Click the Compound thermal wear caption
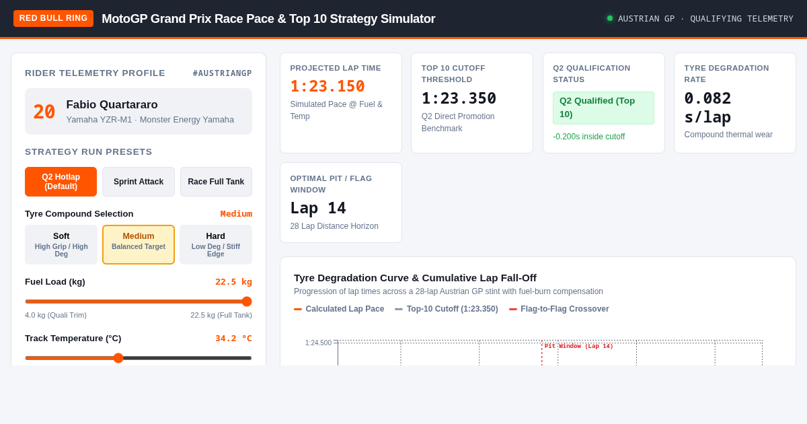807x424 pixels. coord(728,135)
